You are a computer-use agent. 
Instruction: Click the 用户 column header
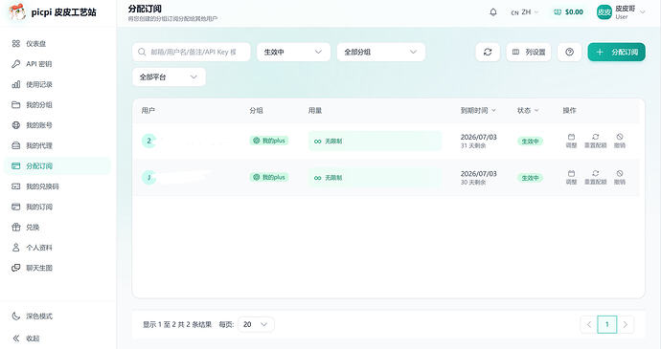(148, 111)
